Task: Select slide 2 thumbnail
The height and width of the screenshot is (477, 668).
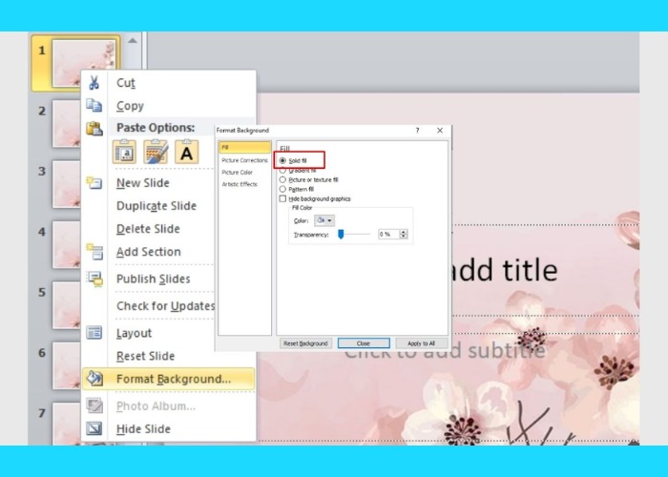Action: coord(67,124)
